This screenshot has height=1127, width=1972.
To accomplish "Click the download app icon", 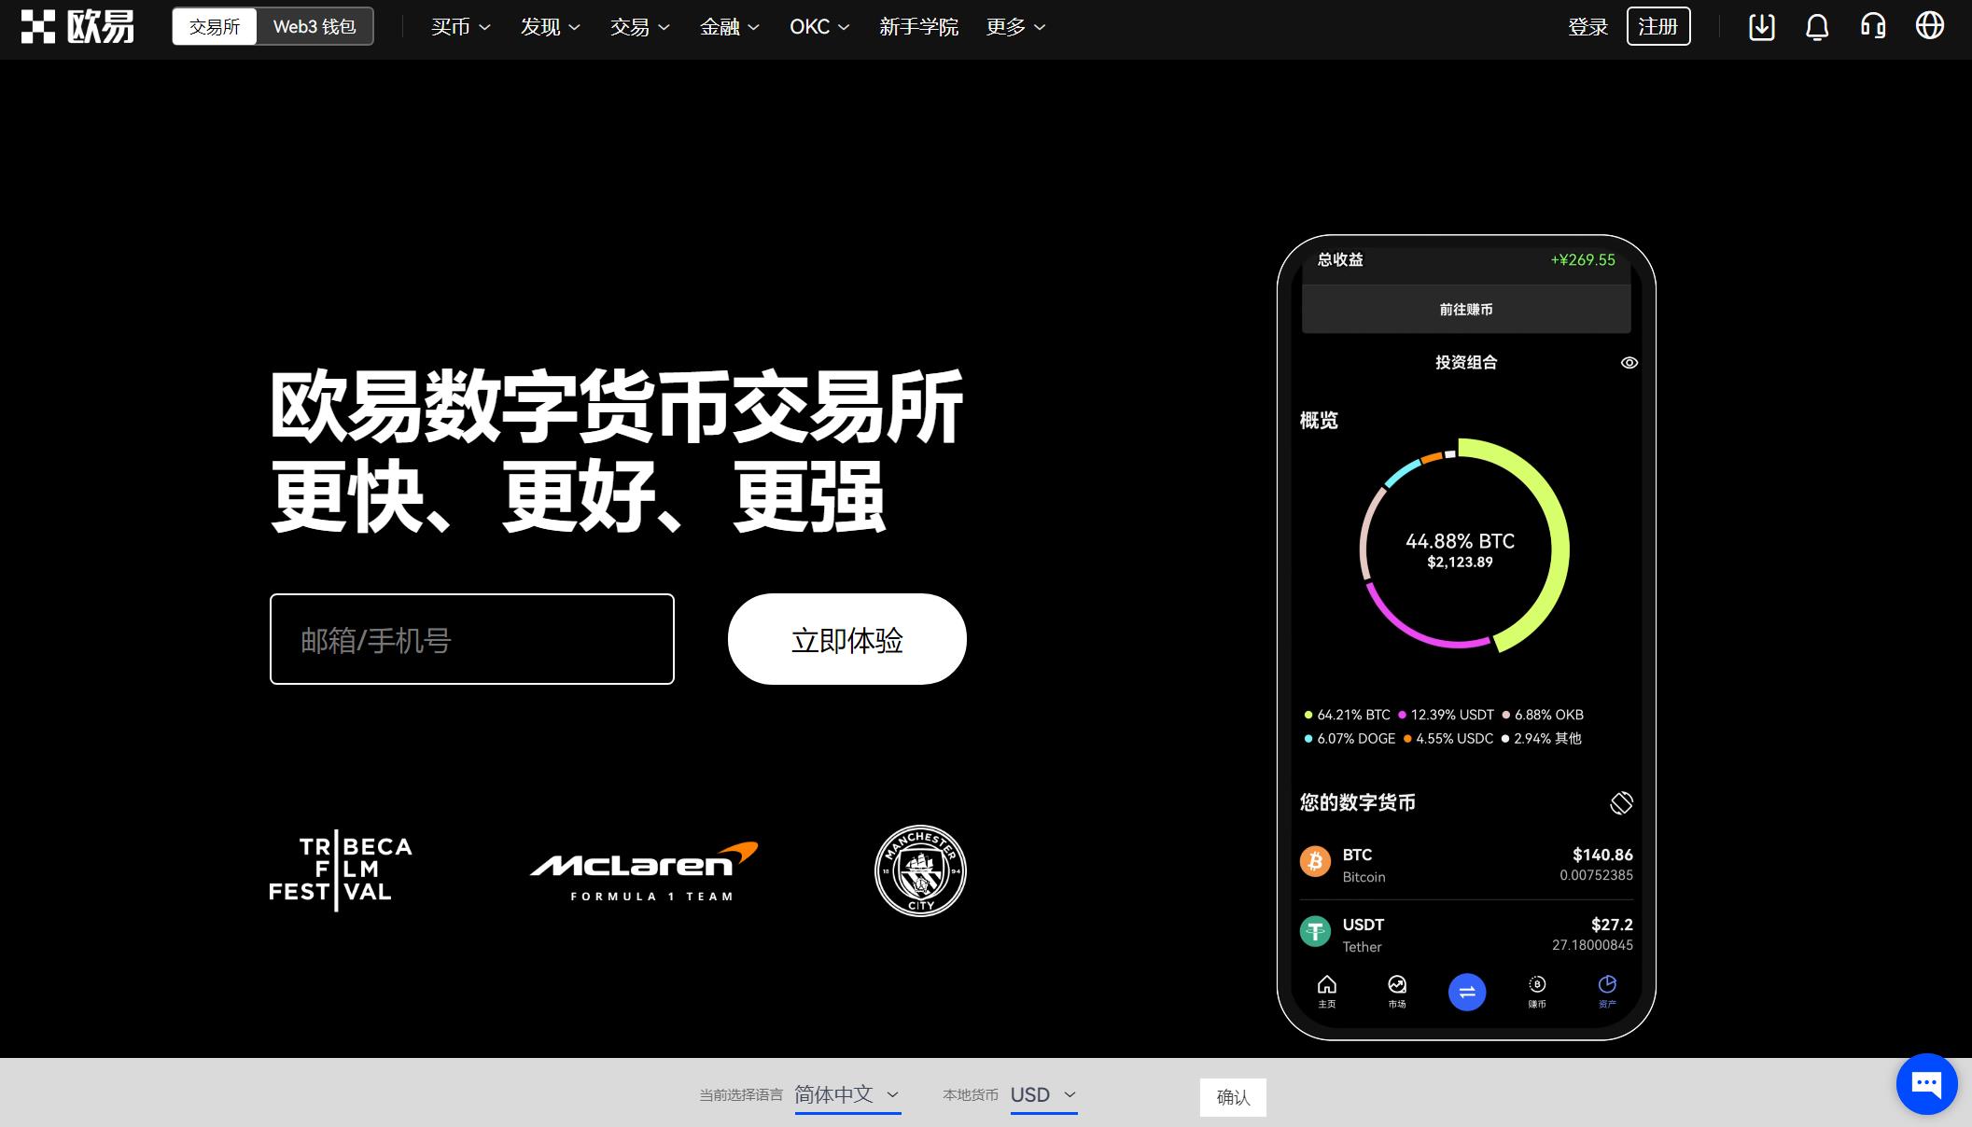I will coord(1759,26).
